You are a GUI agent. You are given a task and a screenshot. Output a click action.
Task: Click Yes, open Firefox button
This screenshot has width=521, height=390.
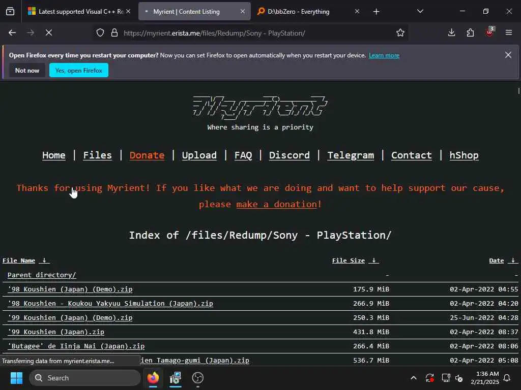click(x=79, y=70)
